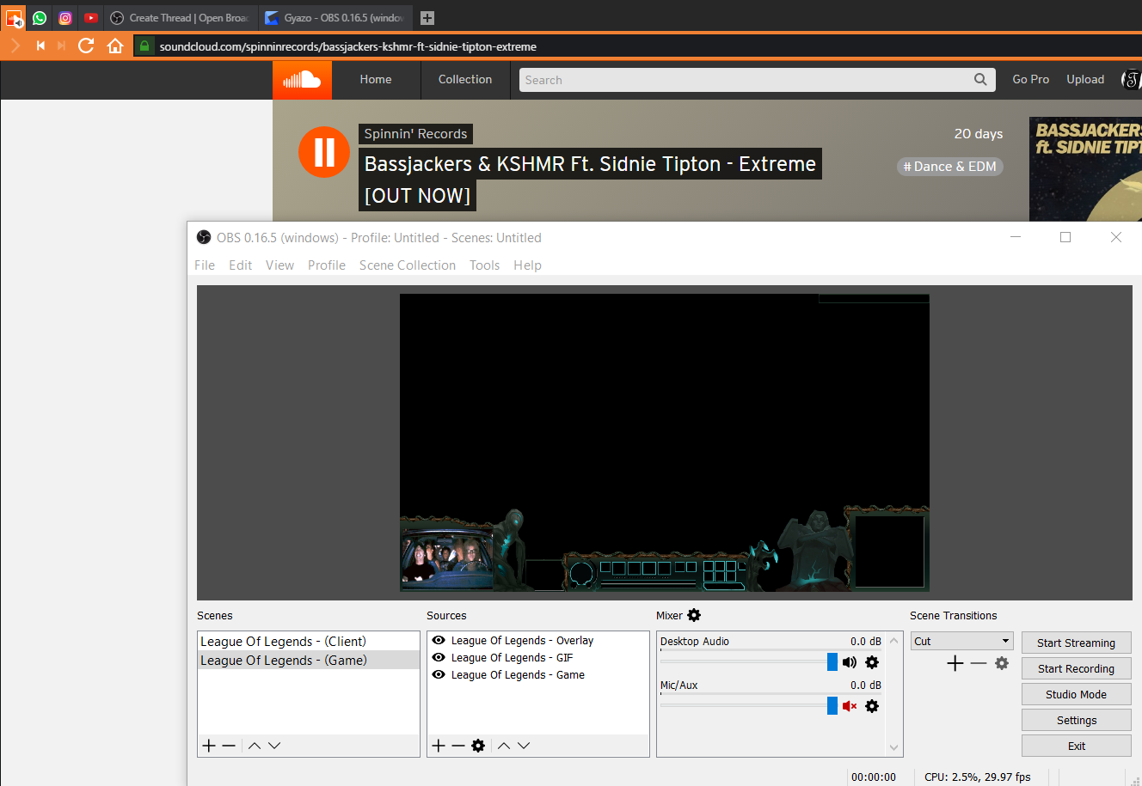Viewport: 1142px width, 786px height.
Task: Open SoundCloud Collection
Action: (x=465, y=79)
